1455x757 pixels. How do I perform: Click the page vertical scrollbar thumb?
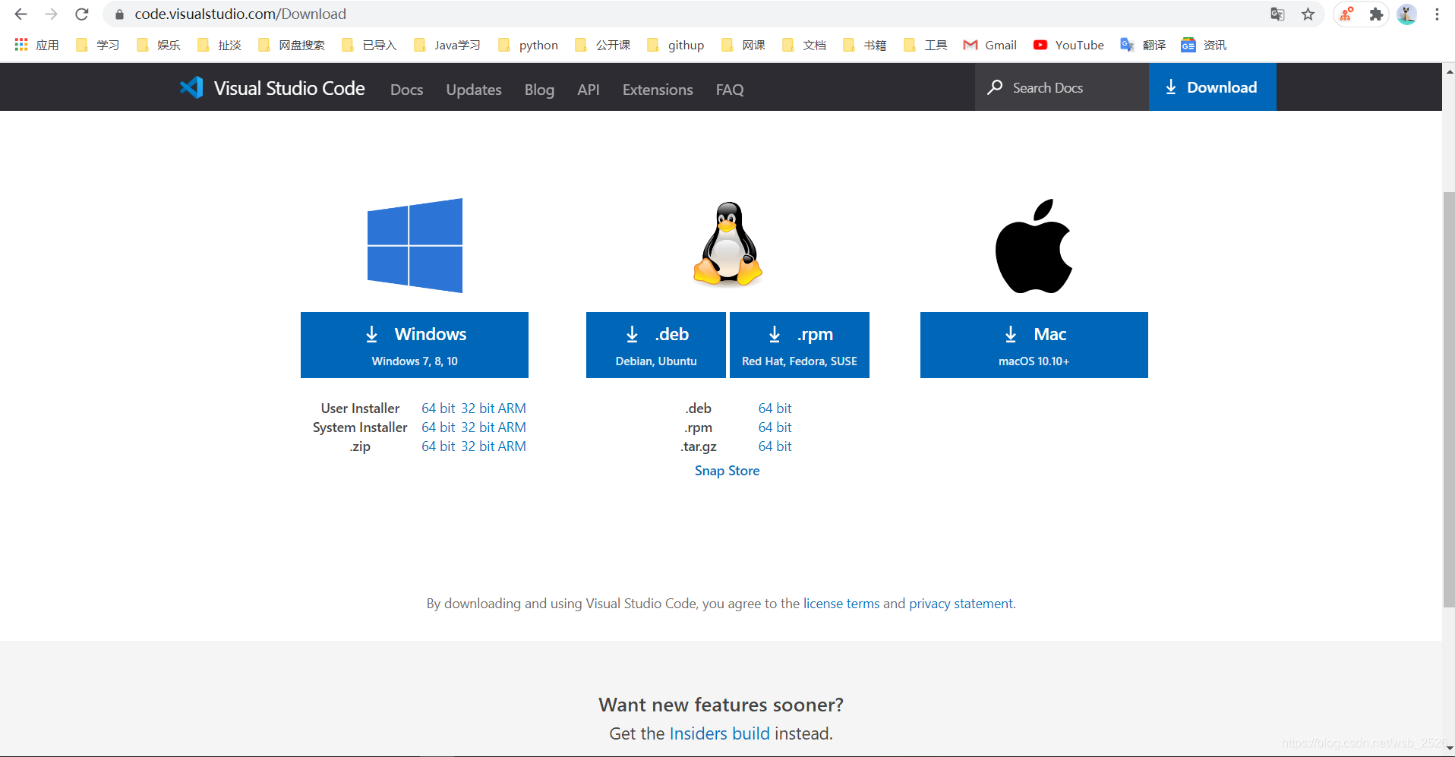[x=1449, y=399]
